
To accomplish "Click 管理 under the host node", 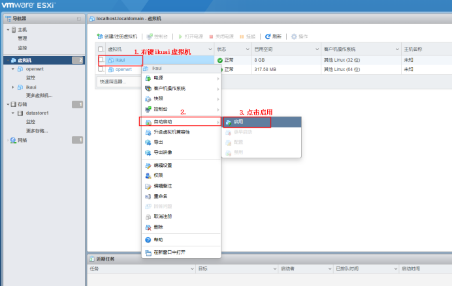I will pos(22,38).
